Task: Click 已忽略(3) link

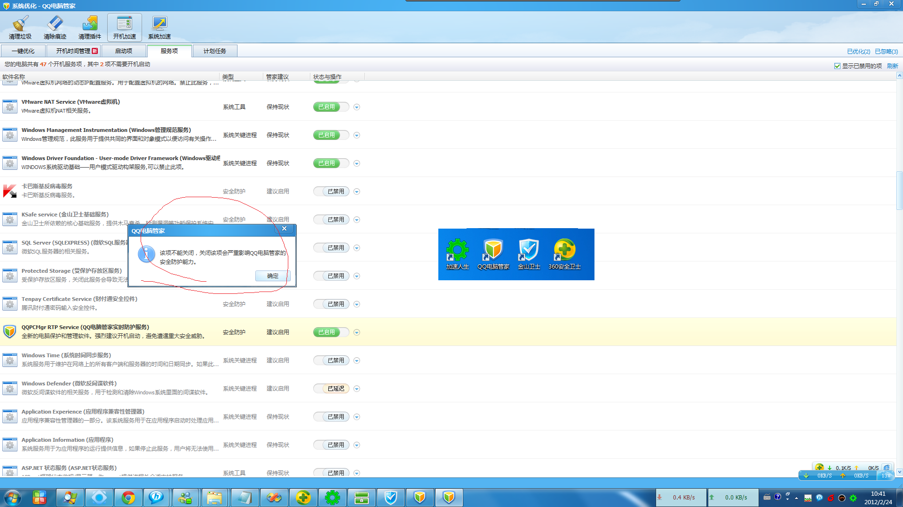Action: [x=886, y=52]
